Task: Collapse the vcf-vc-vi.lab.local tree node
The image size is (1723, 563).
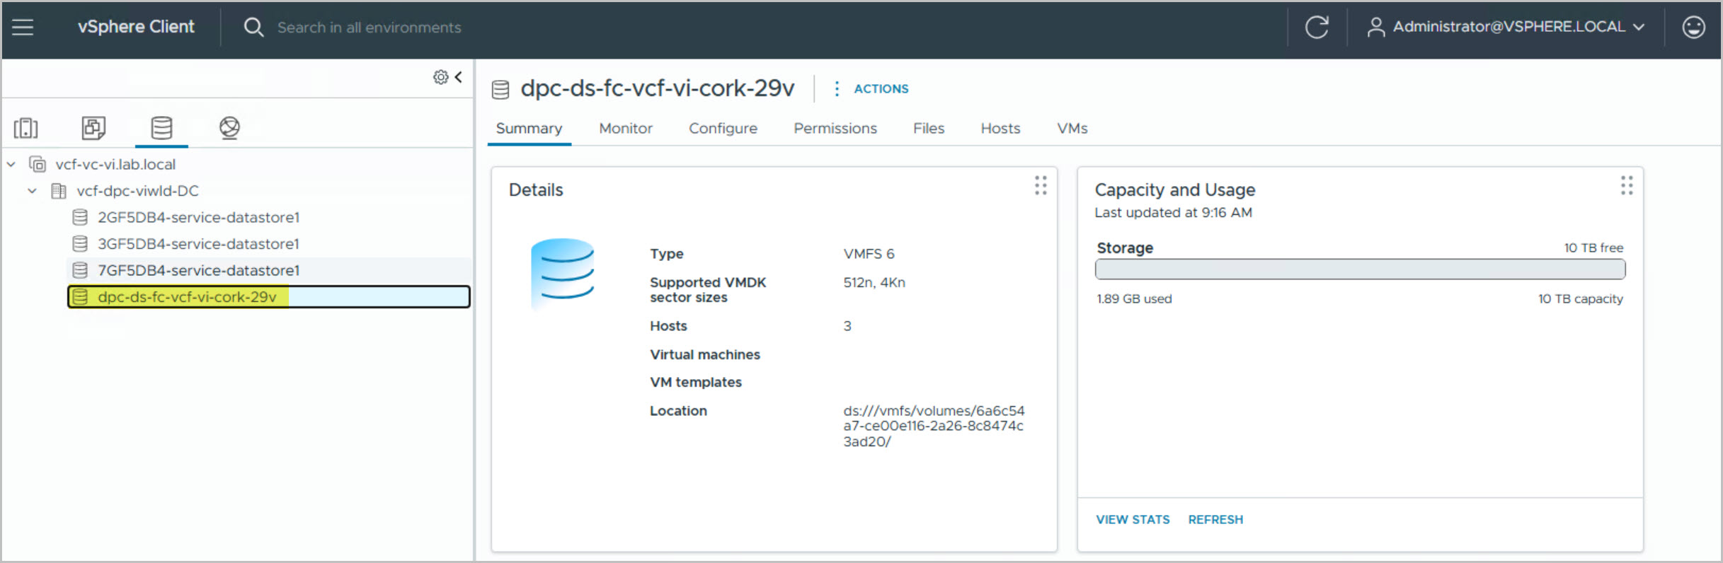Action: click(x=11, y=164)
